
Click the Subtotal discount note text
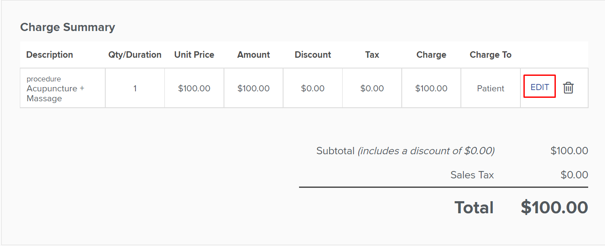426,151
